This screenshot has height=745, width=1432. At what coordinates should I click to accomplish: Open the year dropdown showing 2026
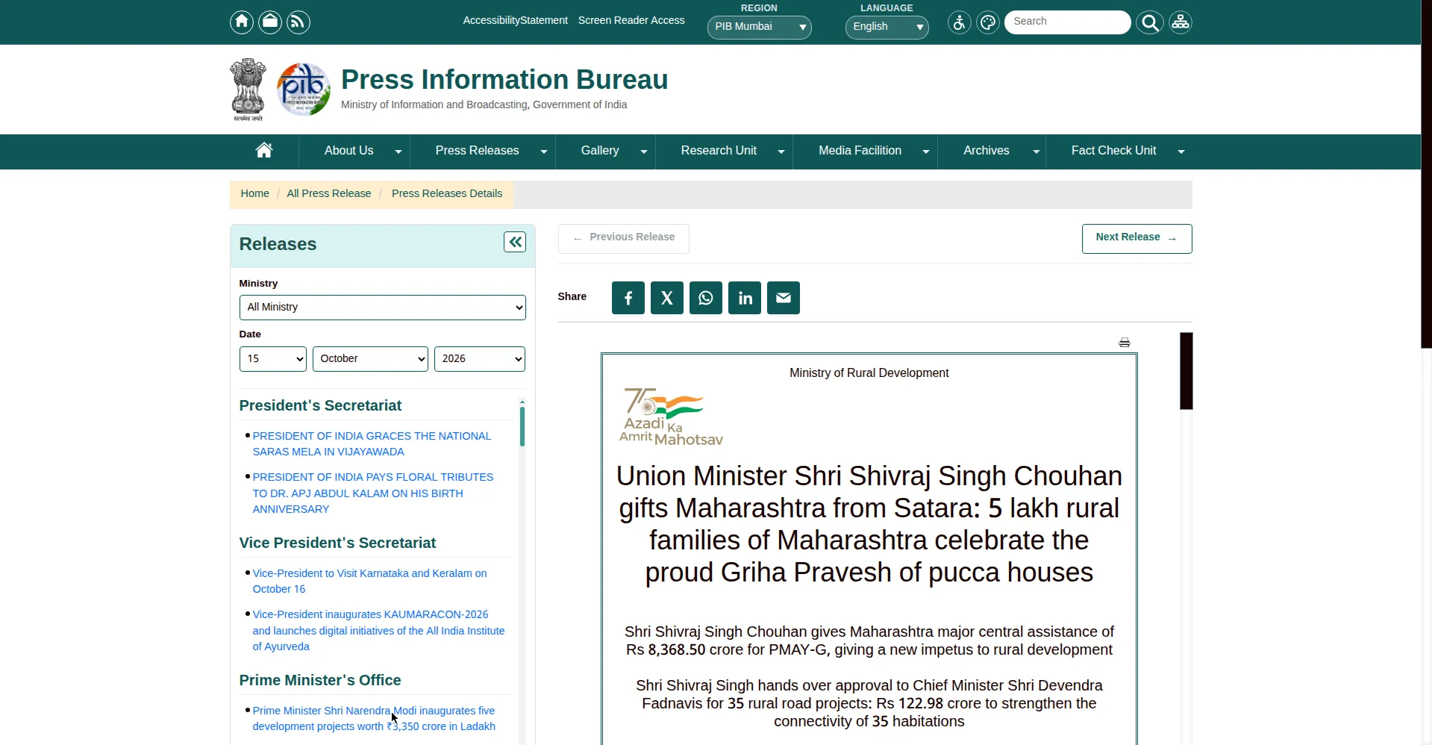coord(479,359)
